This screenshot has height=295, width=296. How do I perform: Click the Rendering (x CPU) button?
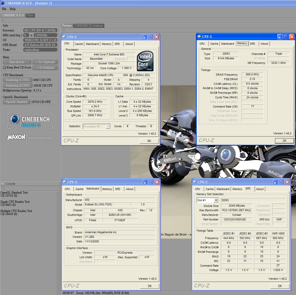[x=17, y=86]
